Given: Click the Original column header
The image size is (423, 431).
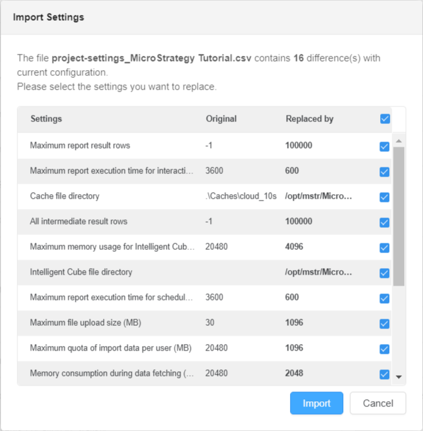Looking at the screenshot, I should [221, 119].
